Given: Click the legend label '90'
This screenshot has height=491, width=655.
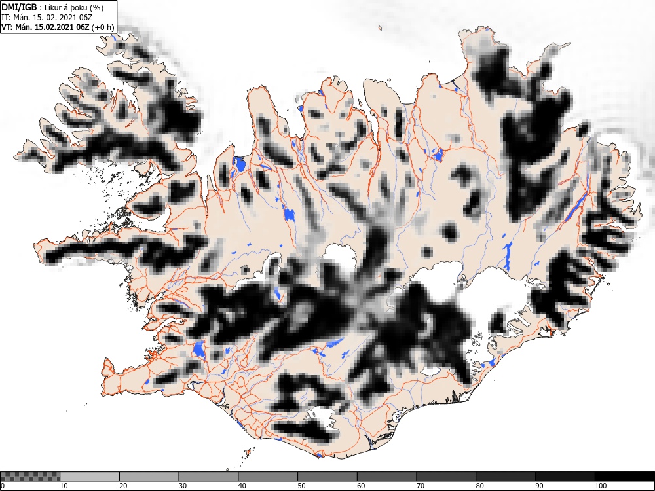Looking at the screenshot, I should click(x=539, y=486).
